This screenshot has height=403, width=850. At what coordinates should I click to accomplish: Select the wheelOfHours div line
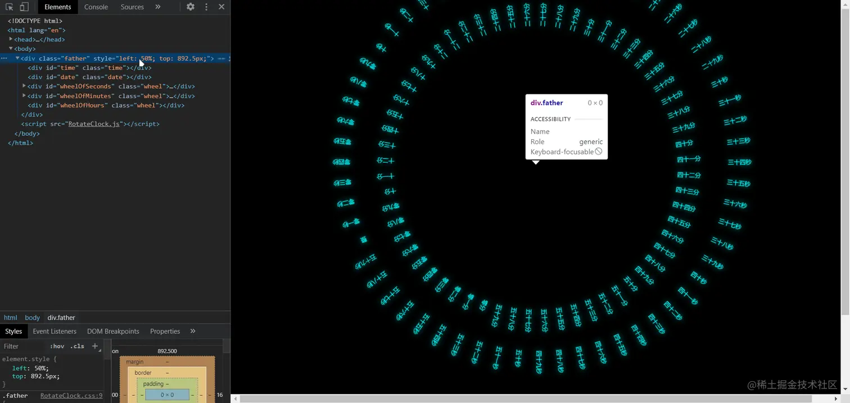(106, 106)
